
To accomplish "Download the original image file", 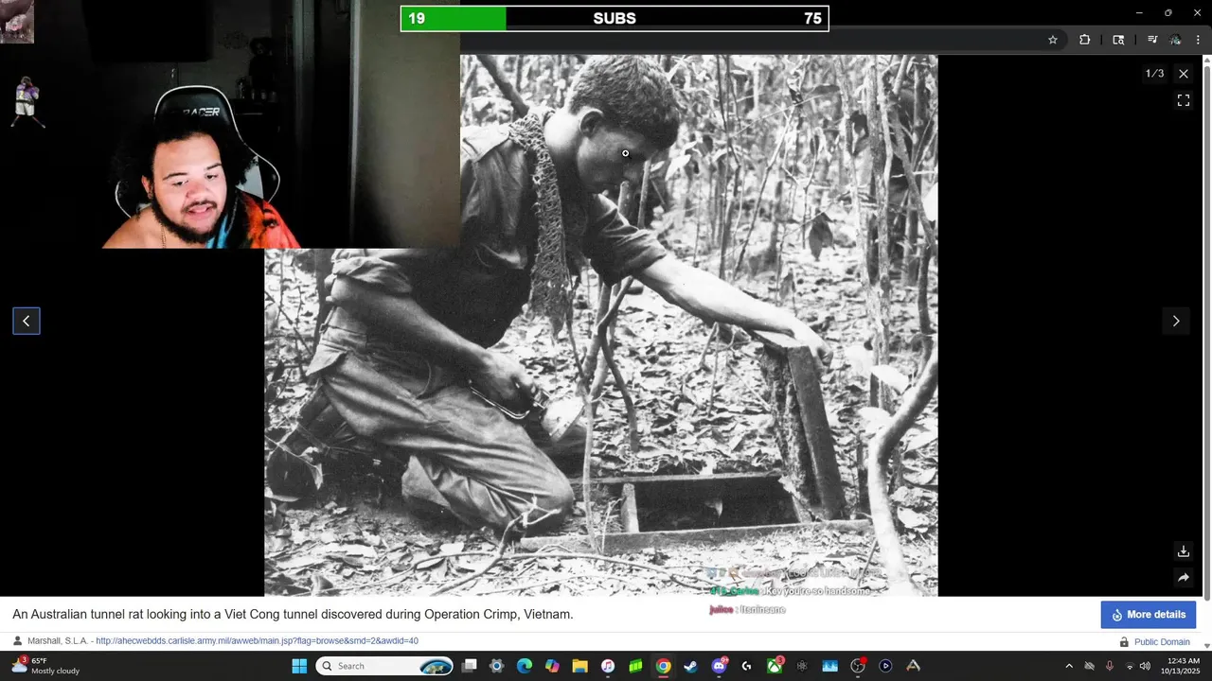I will click(1184, 551).
